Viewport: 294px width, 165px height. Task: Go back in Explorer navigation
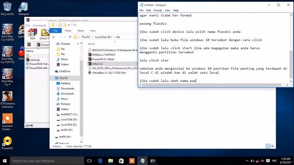point(54,37)
